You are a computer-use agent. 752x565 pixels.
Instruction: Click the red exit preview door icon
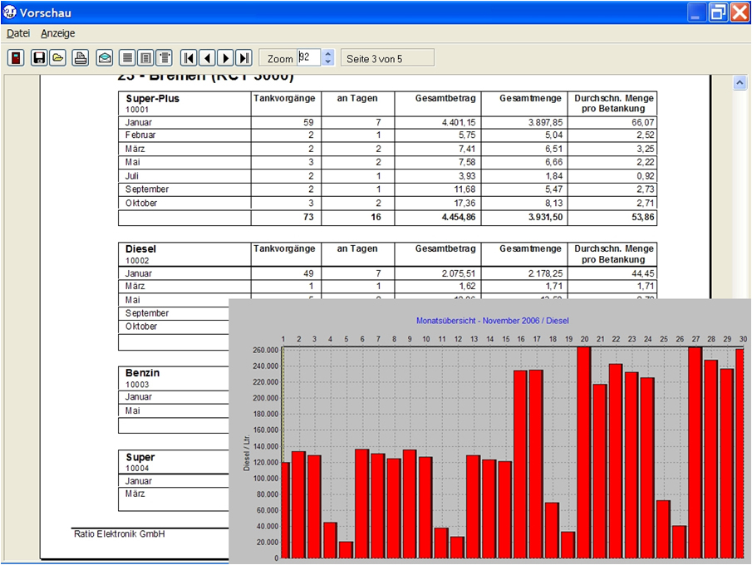pyautogui.click(x=16, y=57)
